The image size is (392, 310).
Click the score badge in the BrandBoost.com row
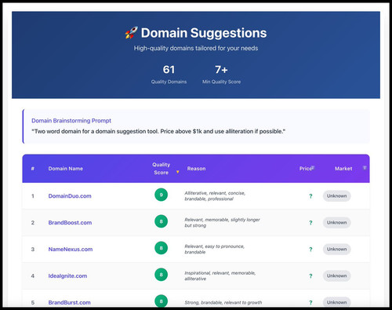click(161, 221)
